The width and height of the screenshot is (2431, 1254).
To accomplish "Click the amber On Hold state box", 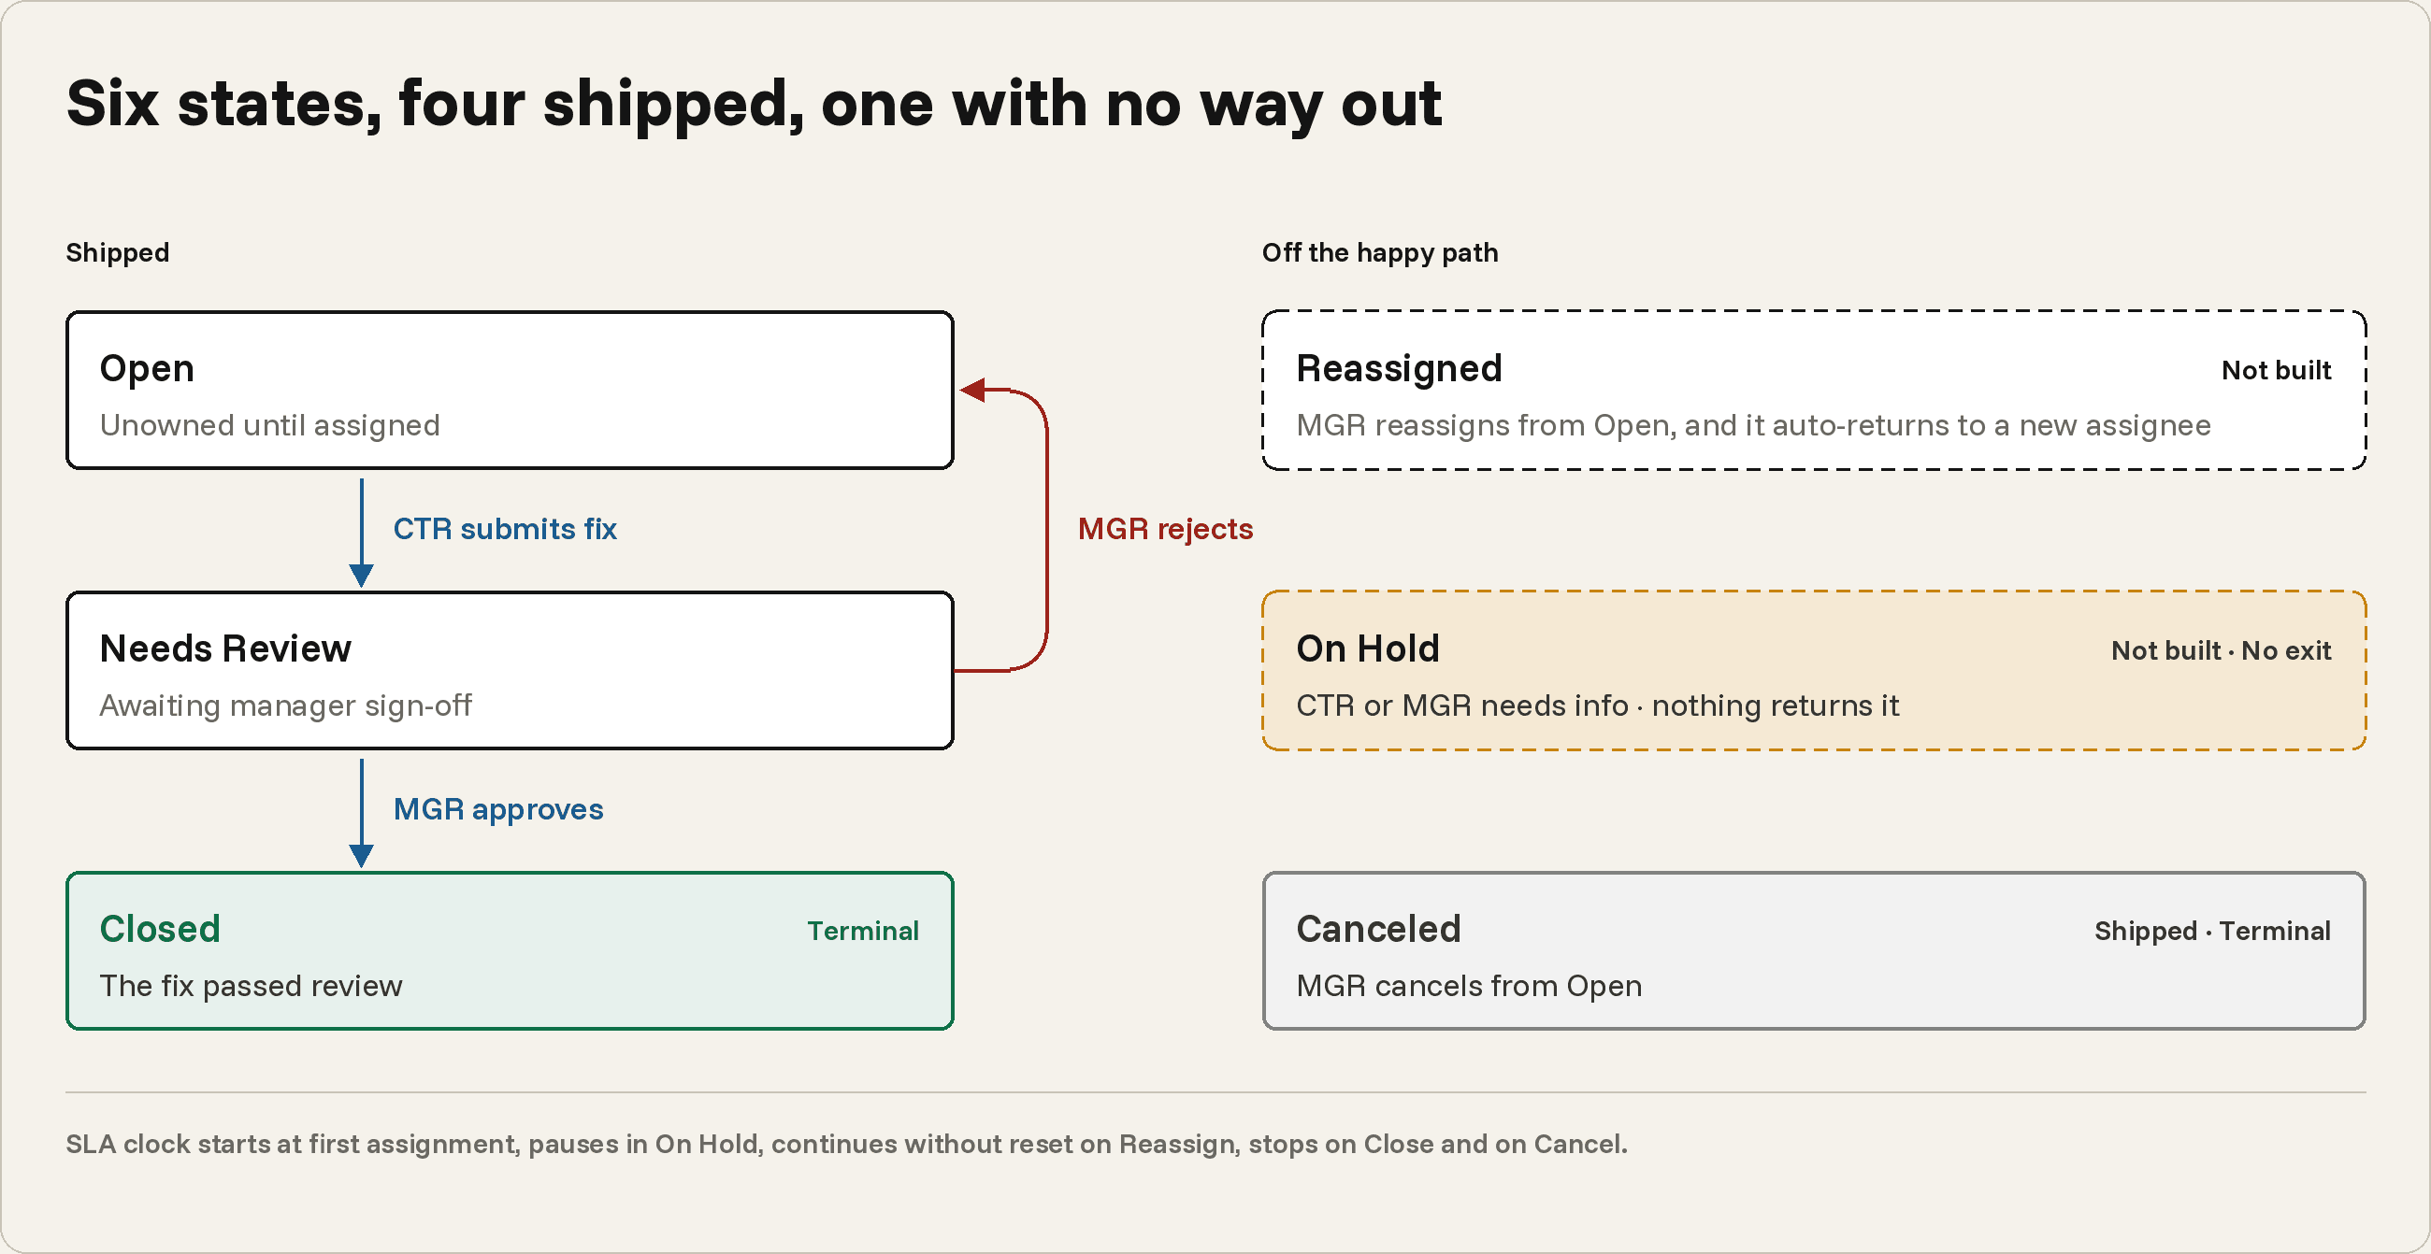I will pos(1814,670).
